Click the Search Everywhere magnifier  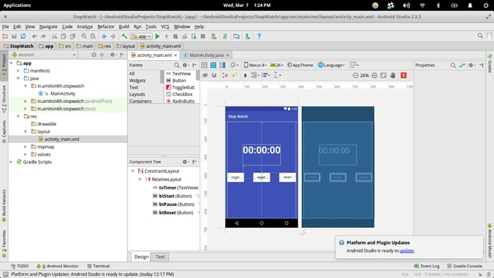480,36
